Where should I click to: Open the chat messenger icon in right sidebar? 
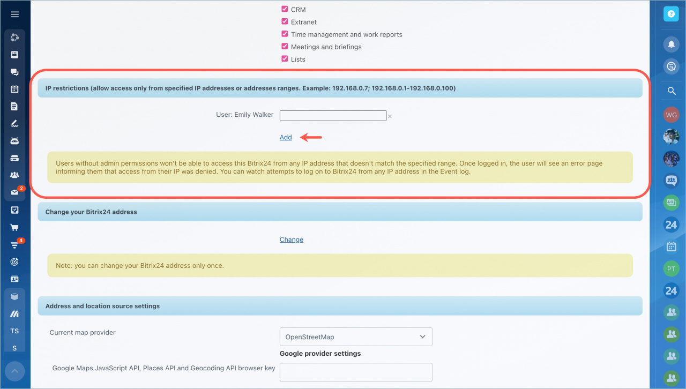[x=671, y=66]
